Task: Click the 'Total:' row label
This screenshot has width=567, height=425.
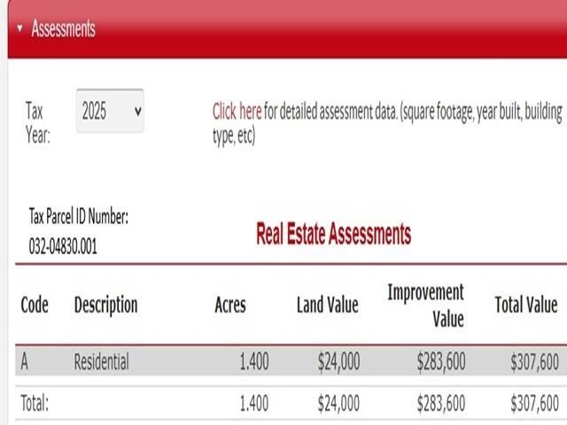Action: [35, 403]
